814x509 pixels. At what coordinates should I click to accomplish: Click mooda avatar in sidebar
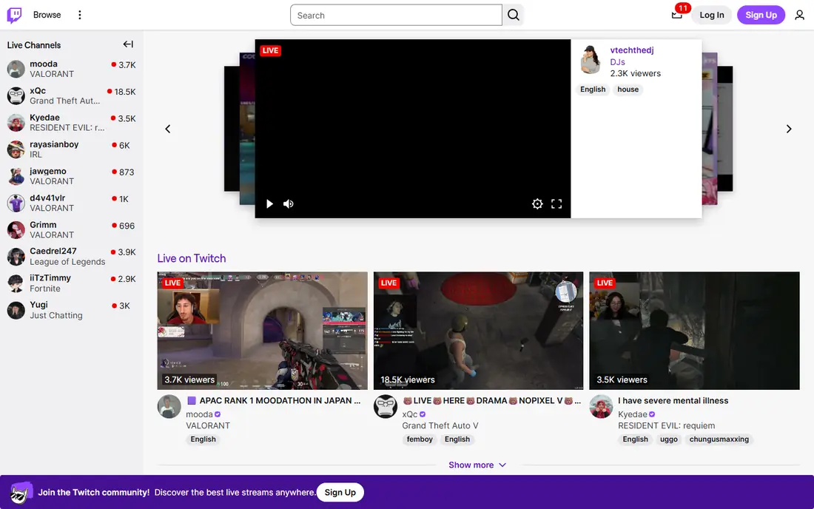pos(16,69)
